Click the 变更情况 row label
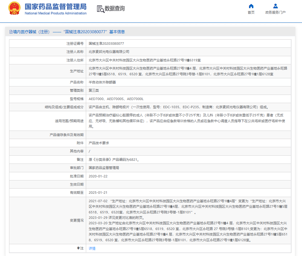Screen dimensions: 302x256 [77, 220]
